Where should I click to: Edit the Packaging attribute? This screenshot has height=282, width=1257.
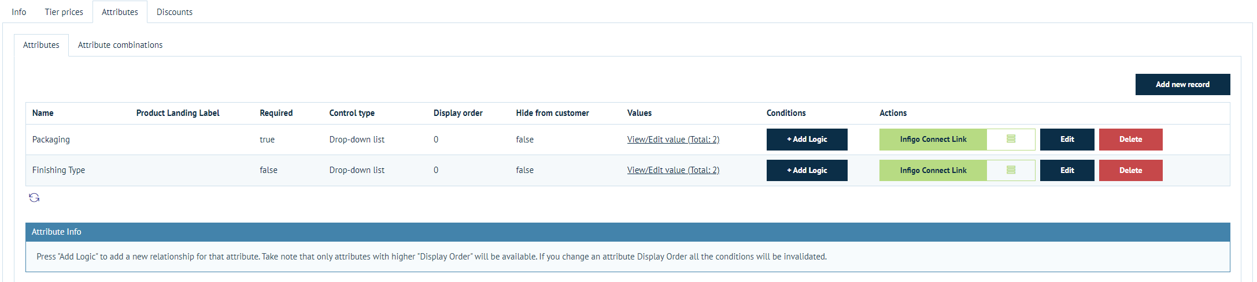click(x=1067, y=140)
